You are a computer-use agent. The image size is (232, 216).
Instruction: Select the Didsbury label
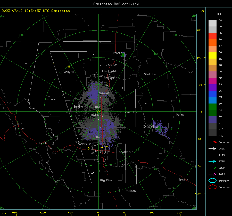(97, 115)
